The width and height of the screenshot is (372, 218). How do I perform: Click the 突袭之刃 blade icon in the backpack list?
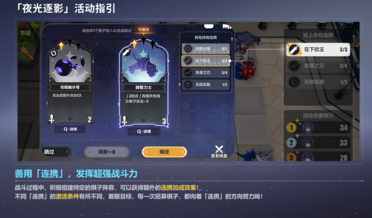point(188,73)
